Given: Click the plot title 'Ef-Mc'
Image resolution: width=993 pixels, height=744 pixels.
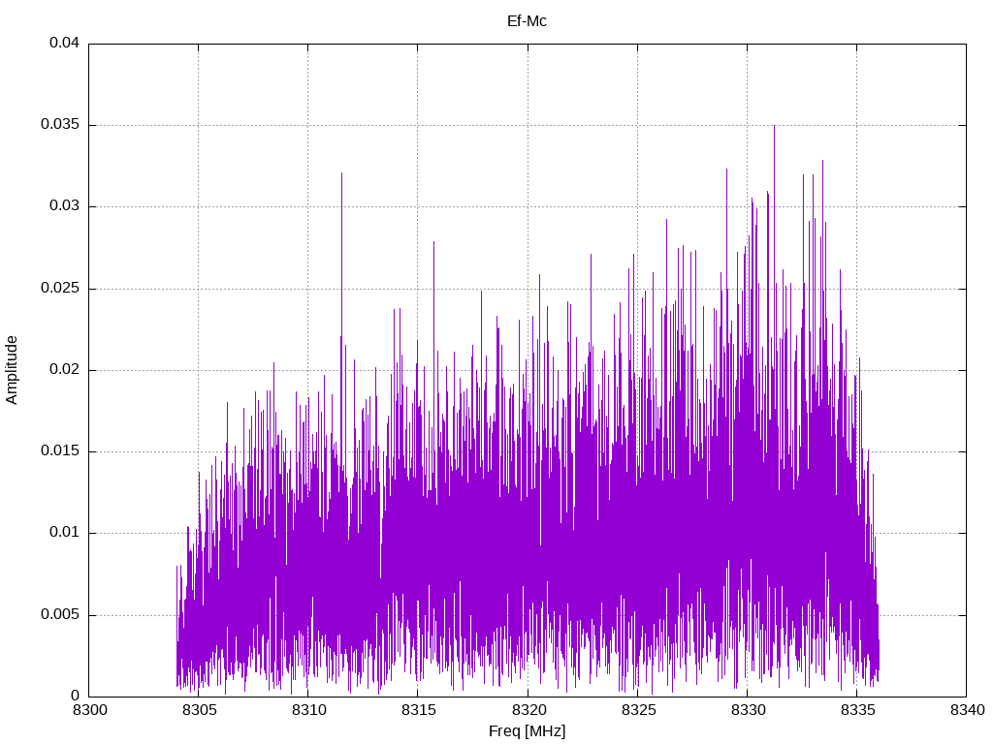Looking at the screenshot, I should pyautogui.click(x=527, y=21).
